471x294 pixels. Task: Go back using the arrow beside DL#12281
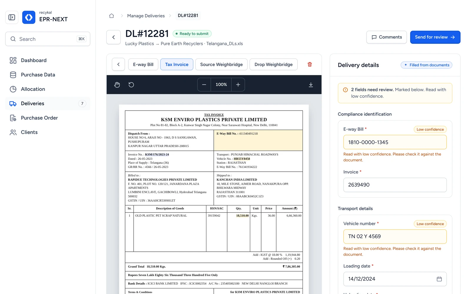(114, 37)
